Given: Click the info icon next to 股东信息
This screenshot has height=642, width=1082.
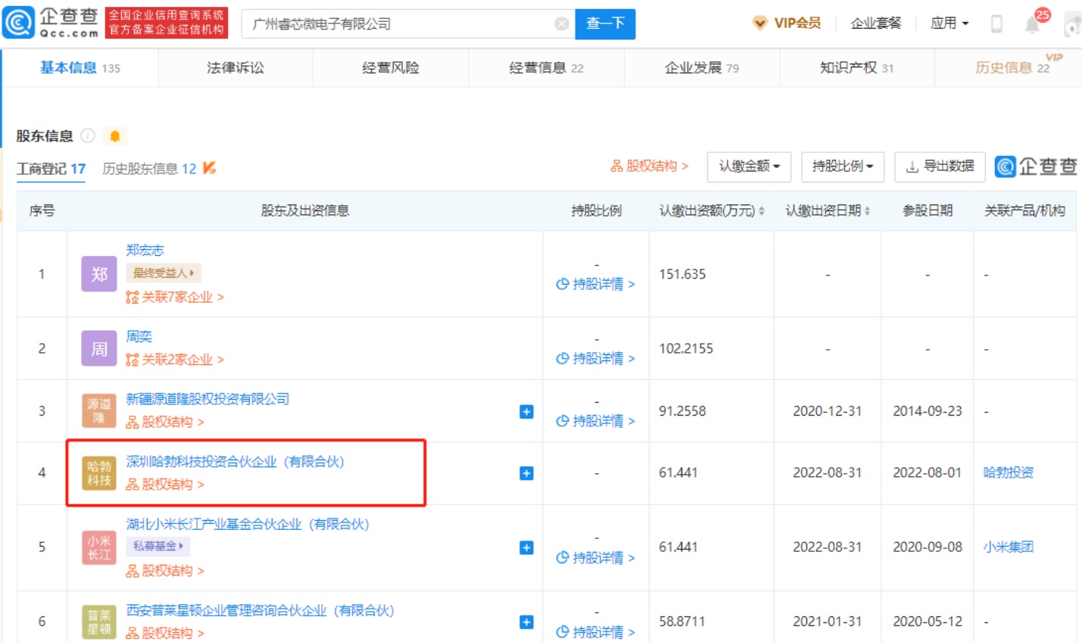Looking at the screenshot, I should [x=88, y=136].
